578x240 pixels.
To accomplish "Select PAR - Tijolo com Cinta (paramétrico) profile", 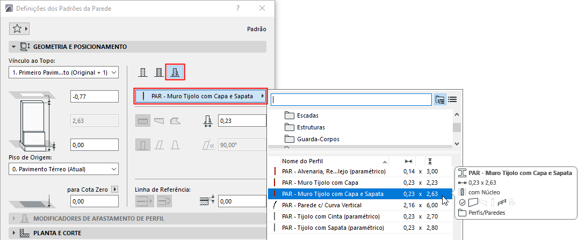I will [x=360, y=216].
